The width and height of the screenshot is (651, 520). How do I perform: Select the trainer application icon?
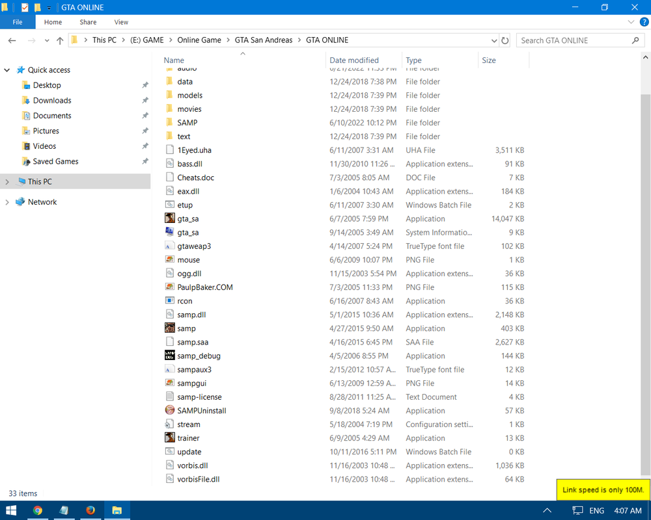(x=169, y=437)
